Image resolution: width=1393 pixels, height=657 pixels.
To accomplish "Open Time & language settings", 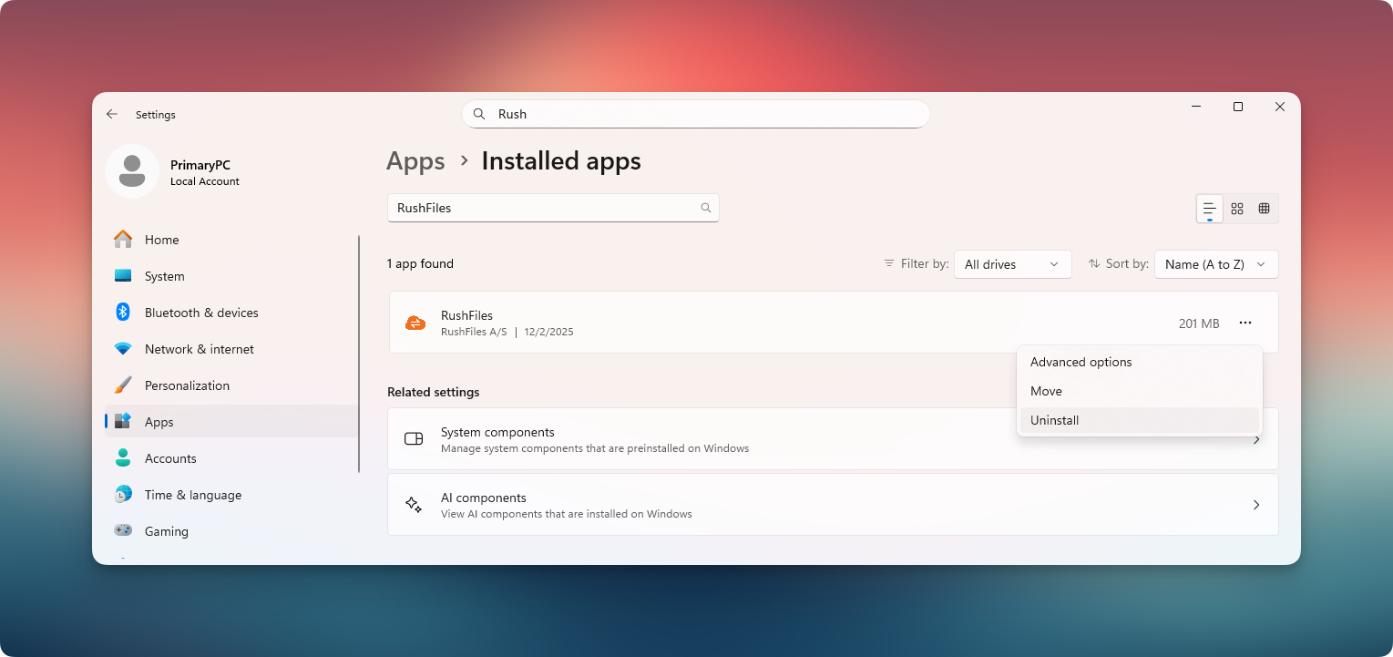I will point(232,495).
